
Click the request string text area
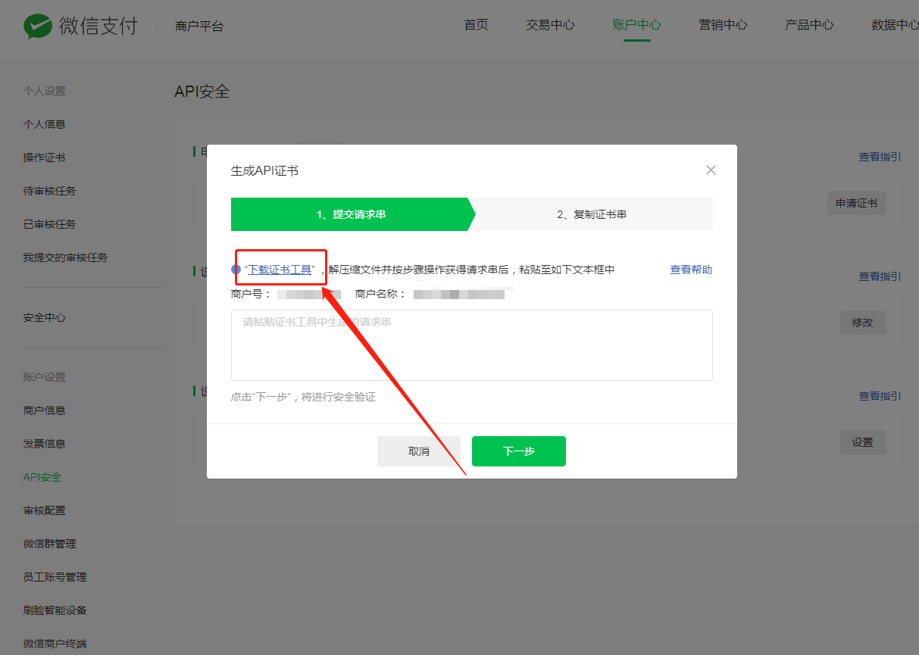coord(471,345)
